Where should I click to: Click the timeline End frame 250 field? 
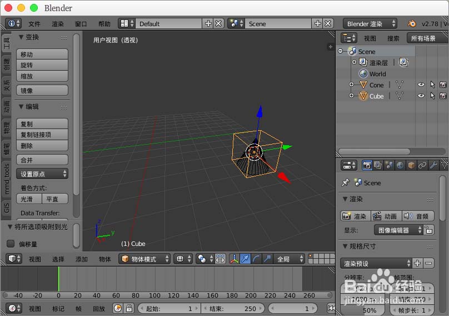point(232,308)
